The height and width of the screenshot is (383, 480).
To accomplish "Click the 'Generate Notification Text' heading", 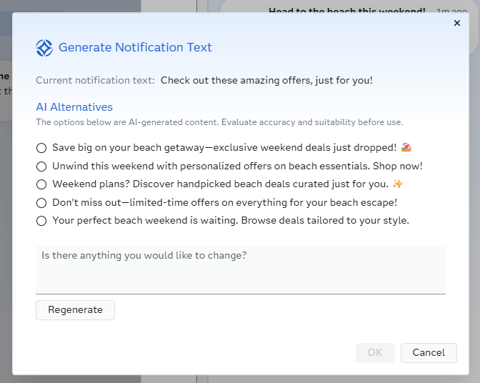I will coord(135,47).
